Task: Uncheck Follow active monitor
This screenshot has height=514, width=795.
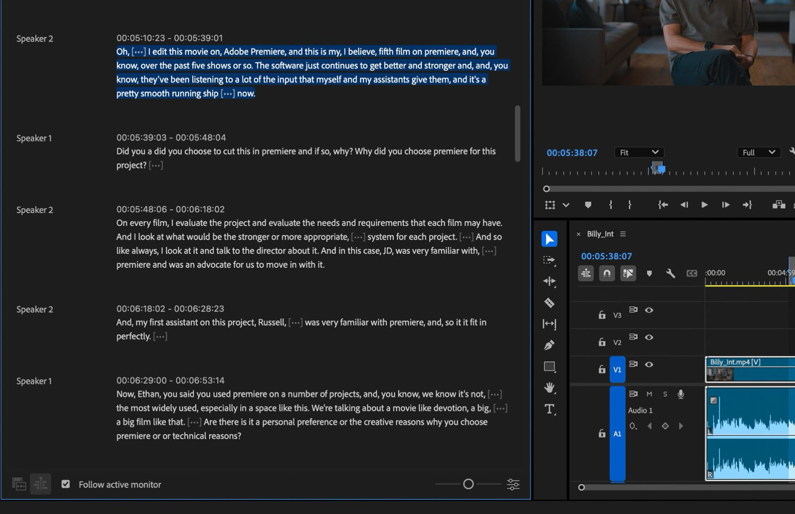Action: (x=66, y=484)
